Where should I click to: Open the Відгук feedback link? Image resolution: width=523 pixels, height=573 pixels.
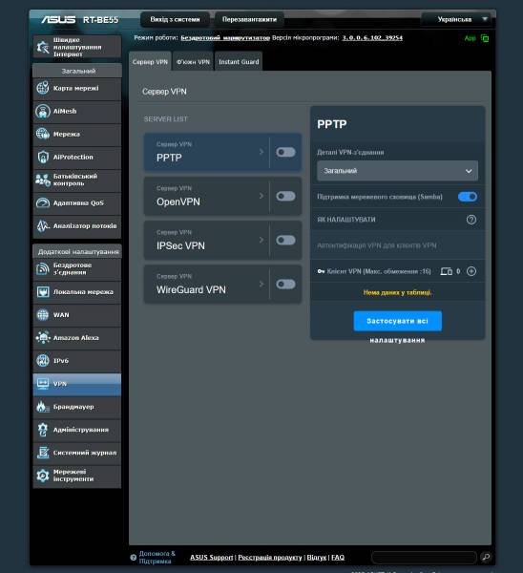point(316,558)
